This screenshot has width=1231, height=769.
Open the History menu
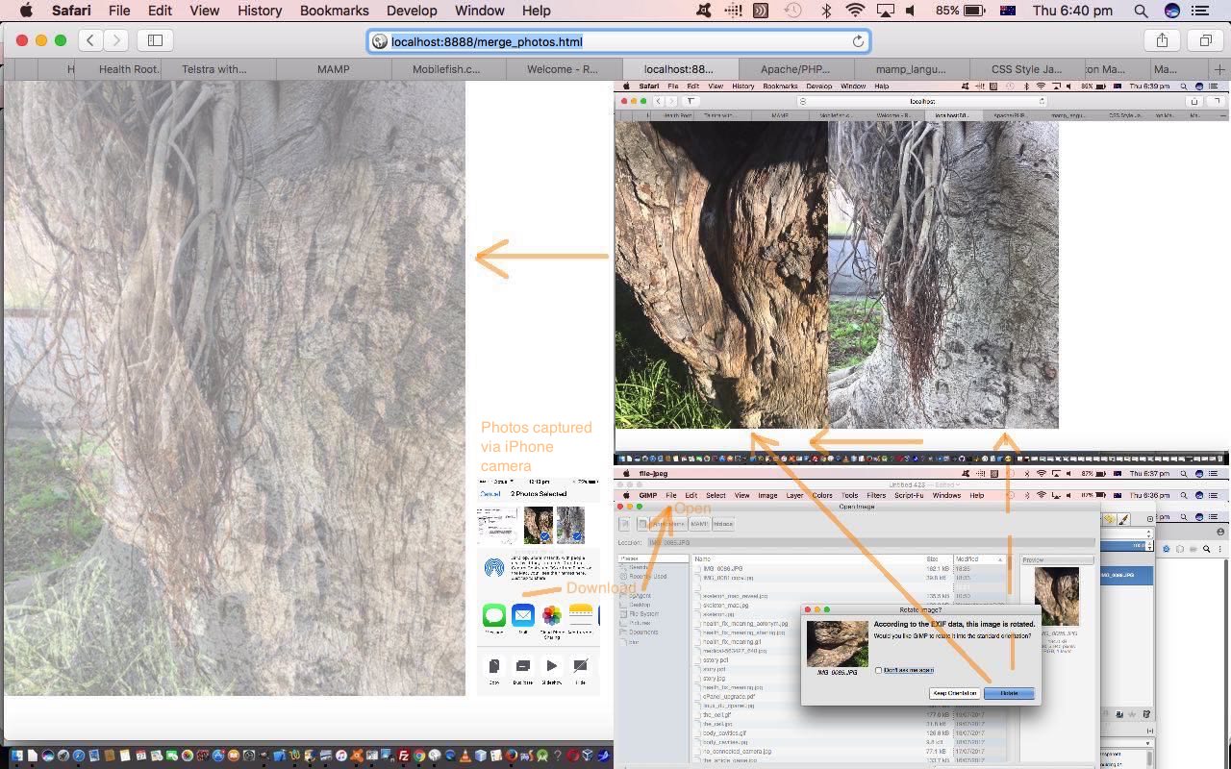(x=260, y=11)
